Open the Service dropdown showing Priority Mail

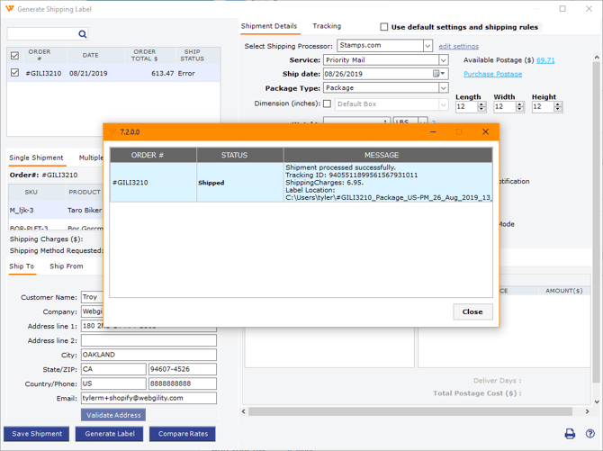[x=443, y=60]
